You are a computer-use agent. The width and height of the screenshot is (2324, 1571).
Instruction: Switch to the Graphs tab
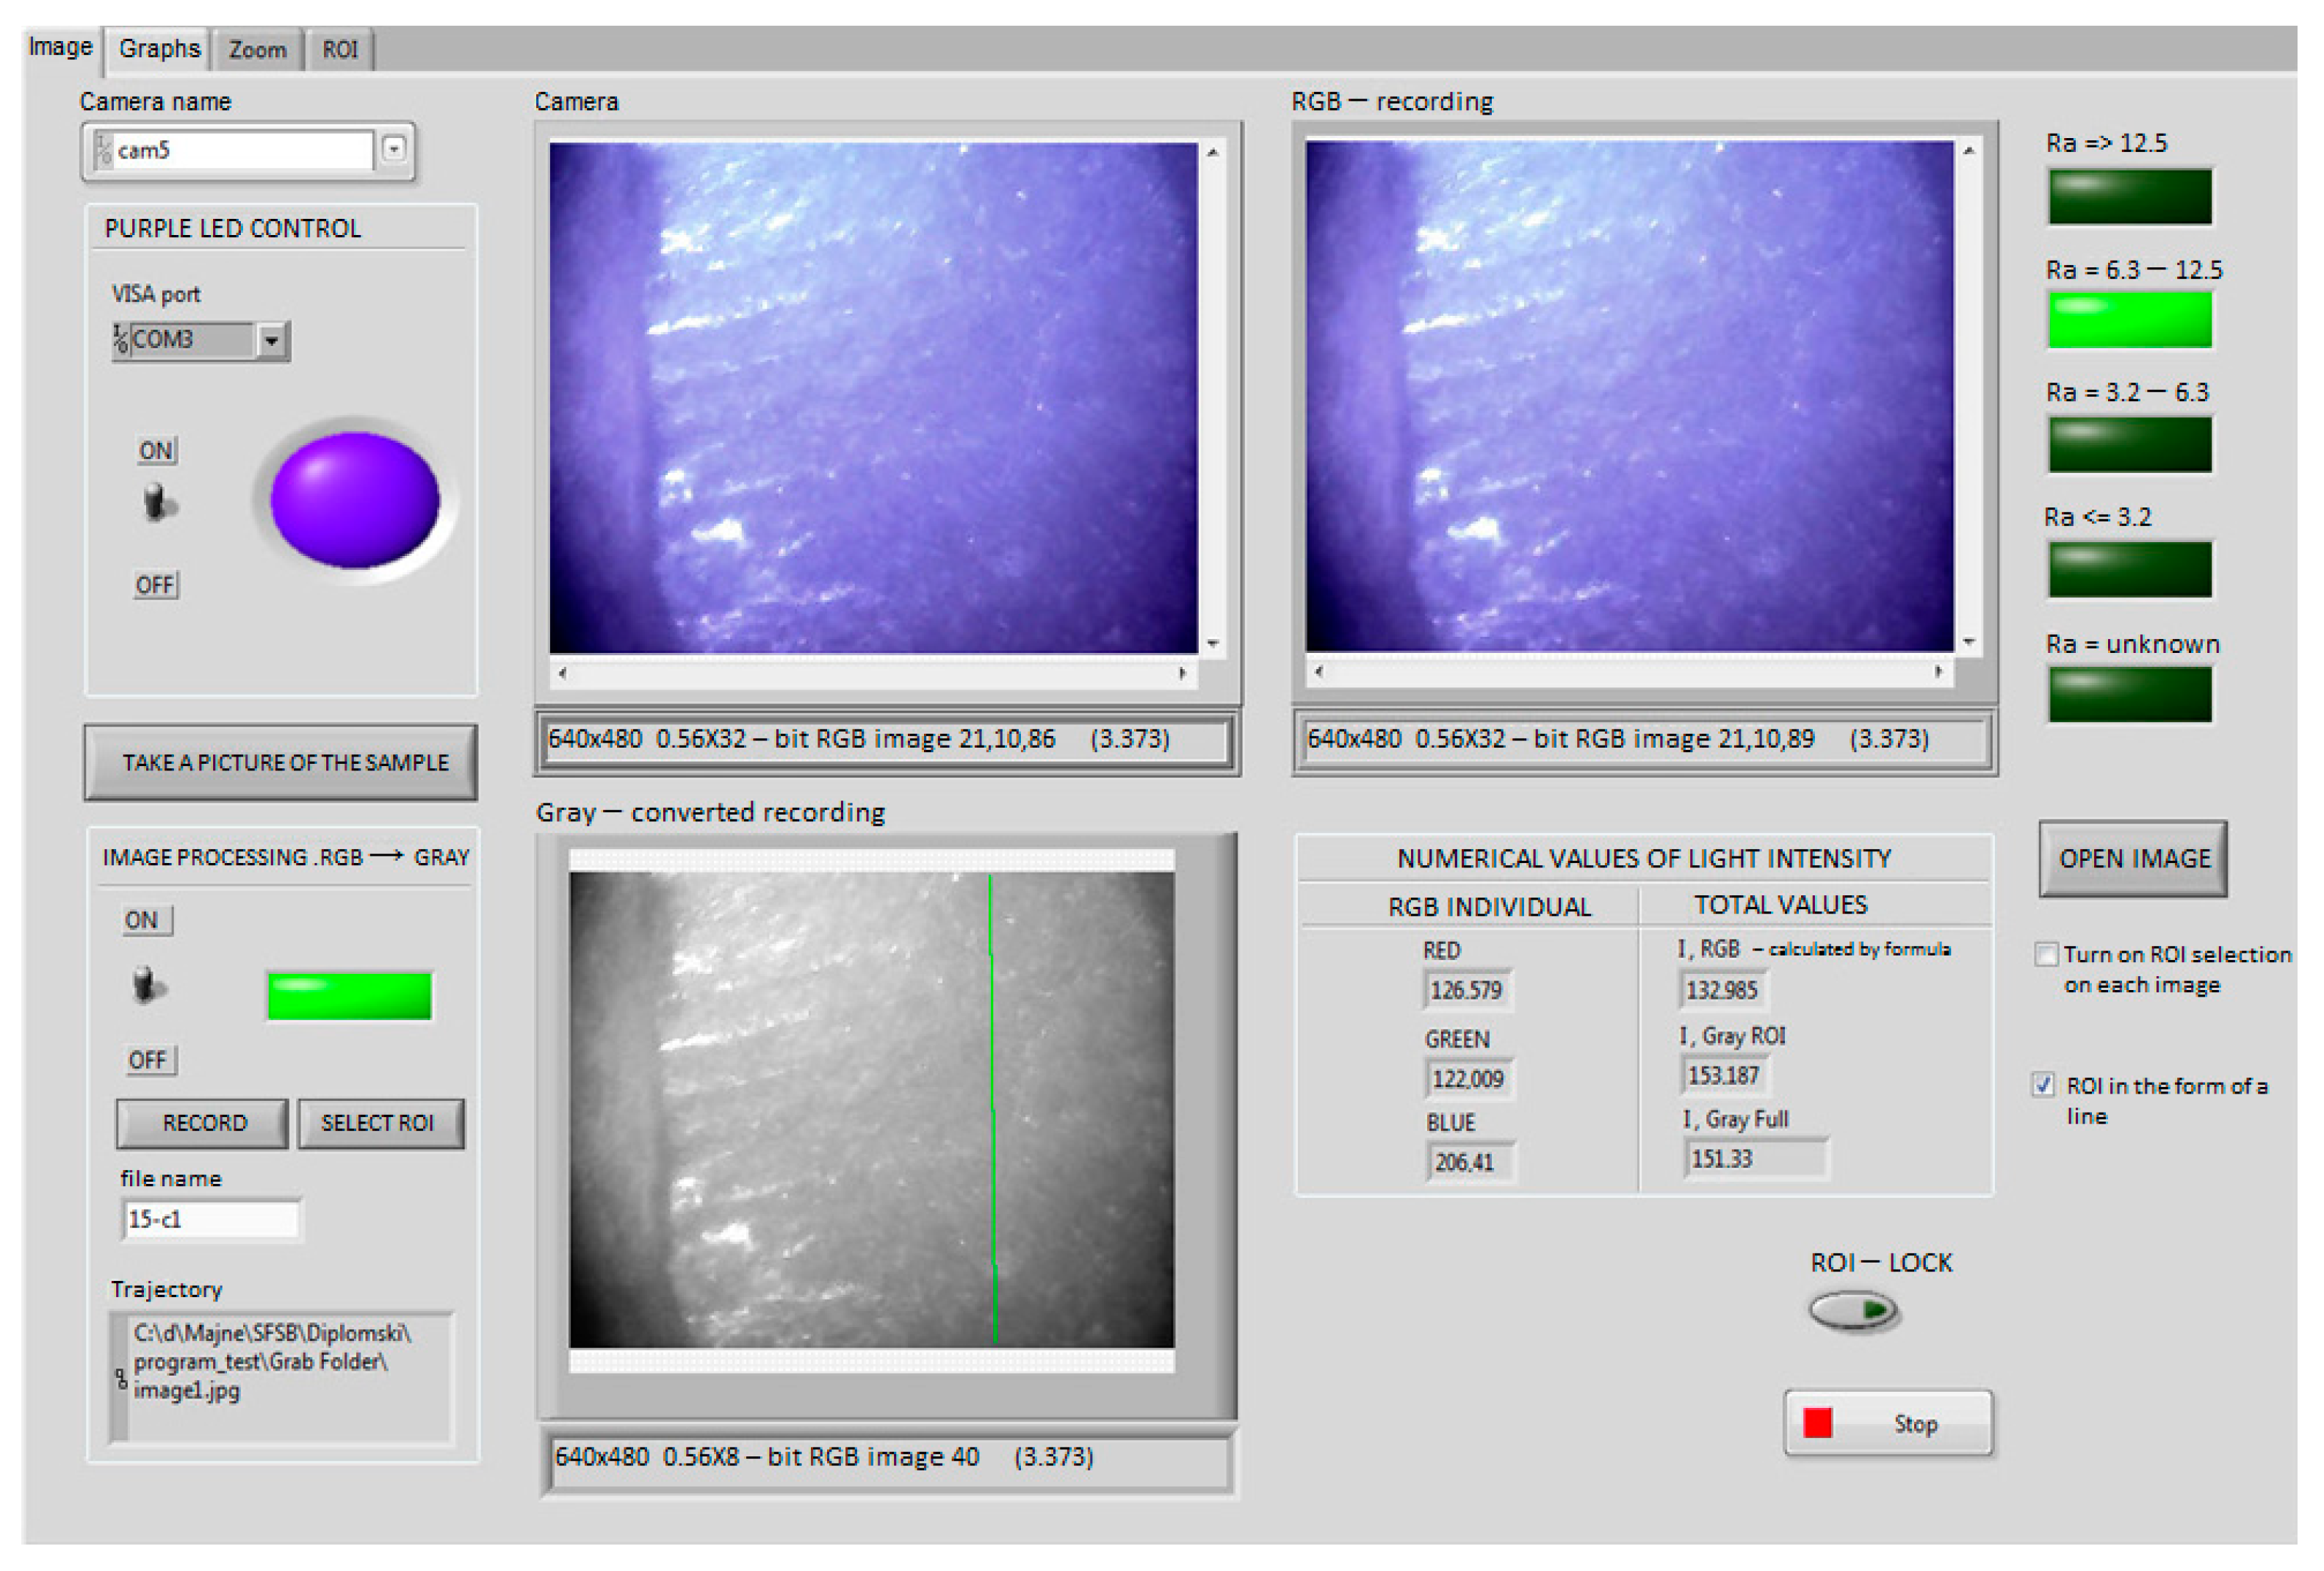tap(158, 48)
